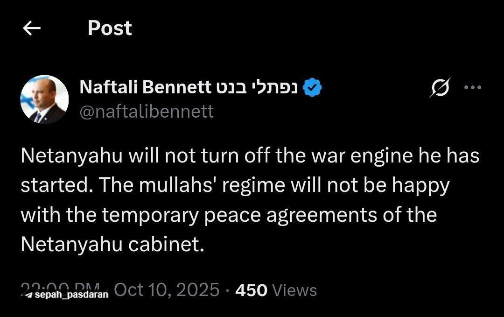
Task: Click the "450" view count number
Action: (251, 290)
